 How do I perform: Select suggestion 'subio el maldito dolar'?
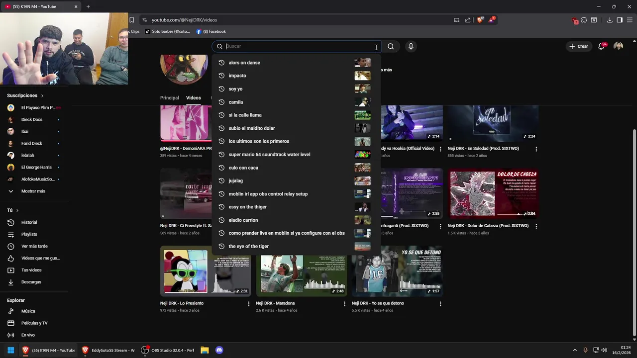click(296, 128)
